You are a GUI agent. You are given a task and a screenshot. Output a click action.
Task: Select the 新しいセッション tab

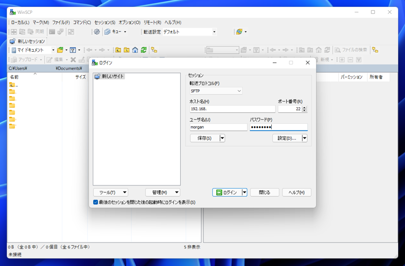[27, 42]
